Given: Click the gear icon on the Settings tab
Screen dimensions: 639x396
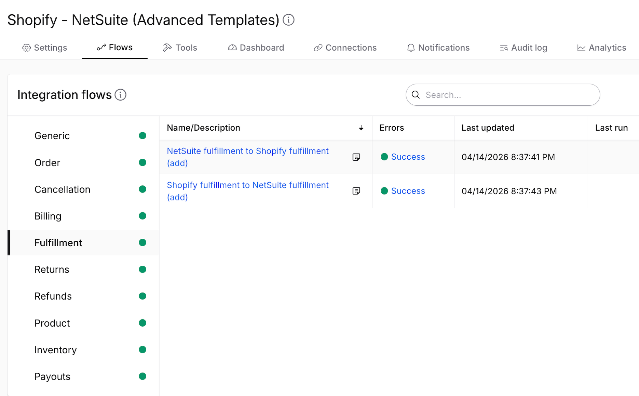Looking at the screenshot, I should [26, 48].
